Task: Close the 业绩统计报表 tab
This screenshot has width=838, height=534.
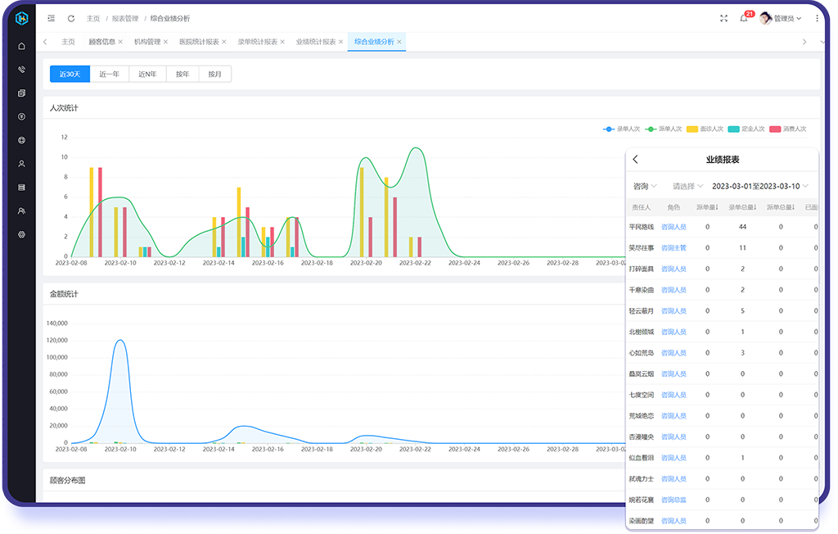Action: click(x=340, y=42)
